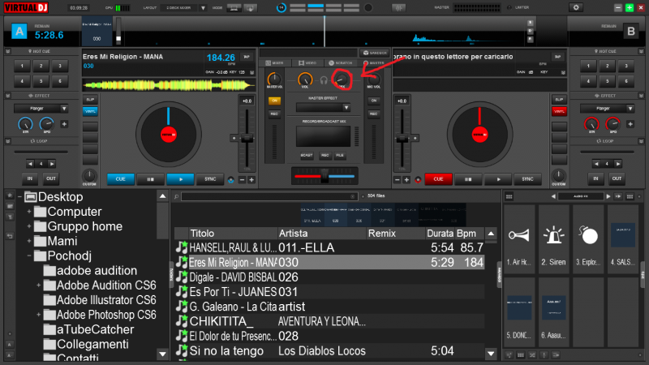This screenshot has height=365, width=649.
Task: Turn the headphone VOL knob in the mixer
Action: 305,79
